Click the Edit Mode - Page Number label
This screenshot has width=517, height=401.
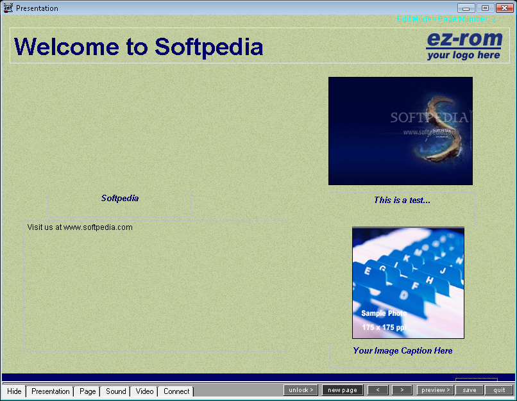pyautogui.click(x=446, y=19)
